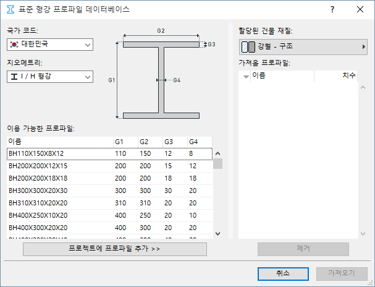Click the G2 value 310 in BH310X310X20X20 row
Viewport: 375px width, 287px height.
[145, 203]
